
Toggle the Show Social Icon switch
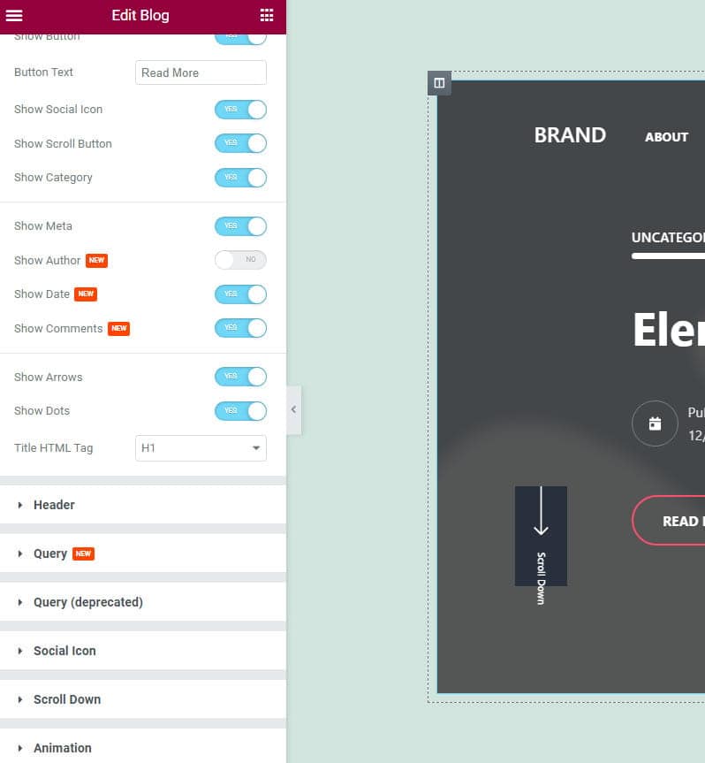pyautogui.click(x=240, y=110)
